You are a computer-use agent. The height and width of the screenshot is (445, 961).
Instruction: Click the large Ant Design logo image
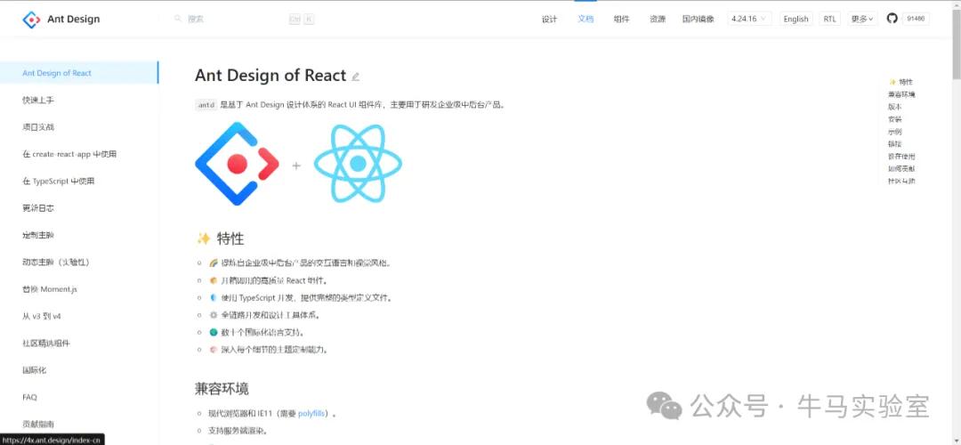[x=238, y=164]
